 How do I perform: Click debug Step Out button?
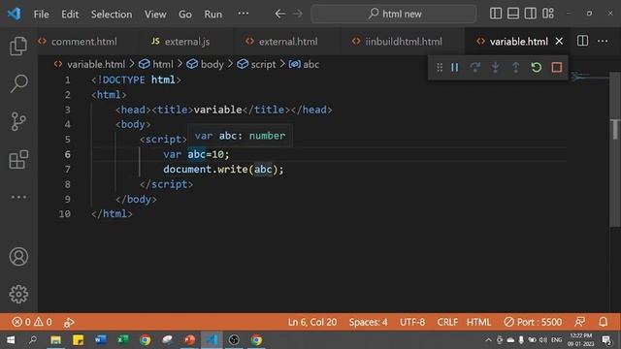tap(515, 67)
